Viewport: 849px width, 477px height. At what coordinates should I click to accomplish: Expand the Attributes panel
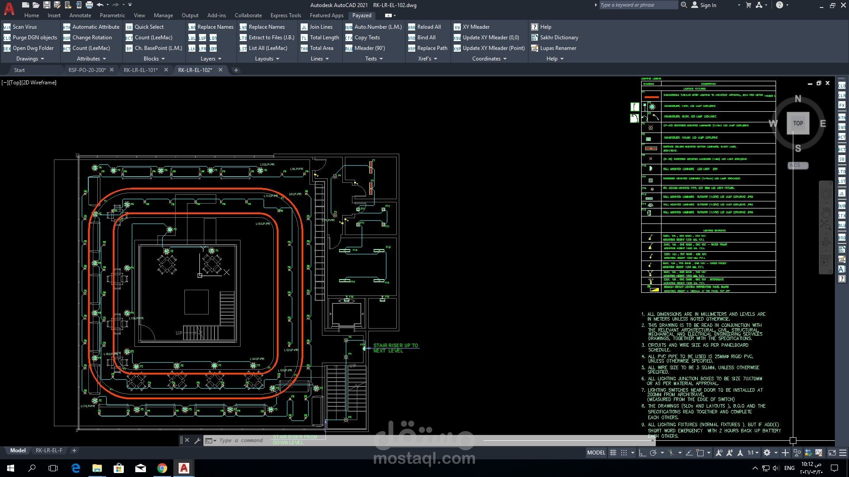(x=92, y=59)
